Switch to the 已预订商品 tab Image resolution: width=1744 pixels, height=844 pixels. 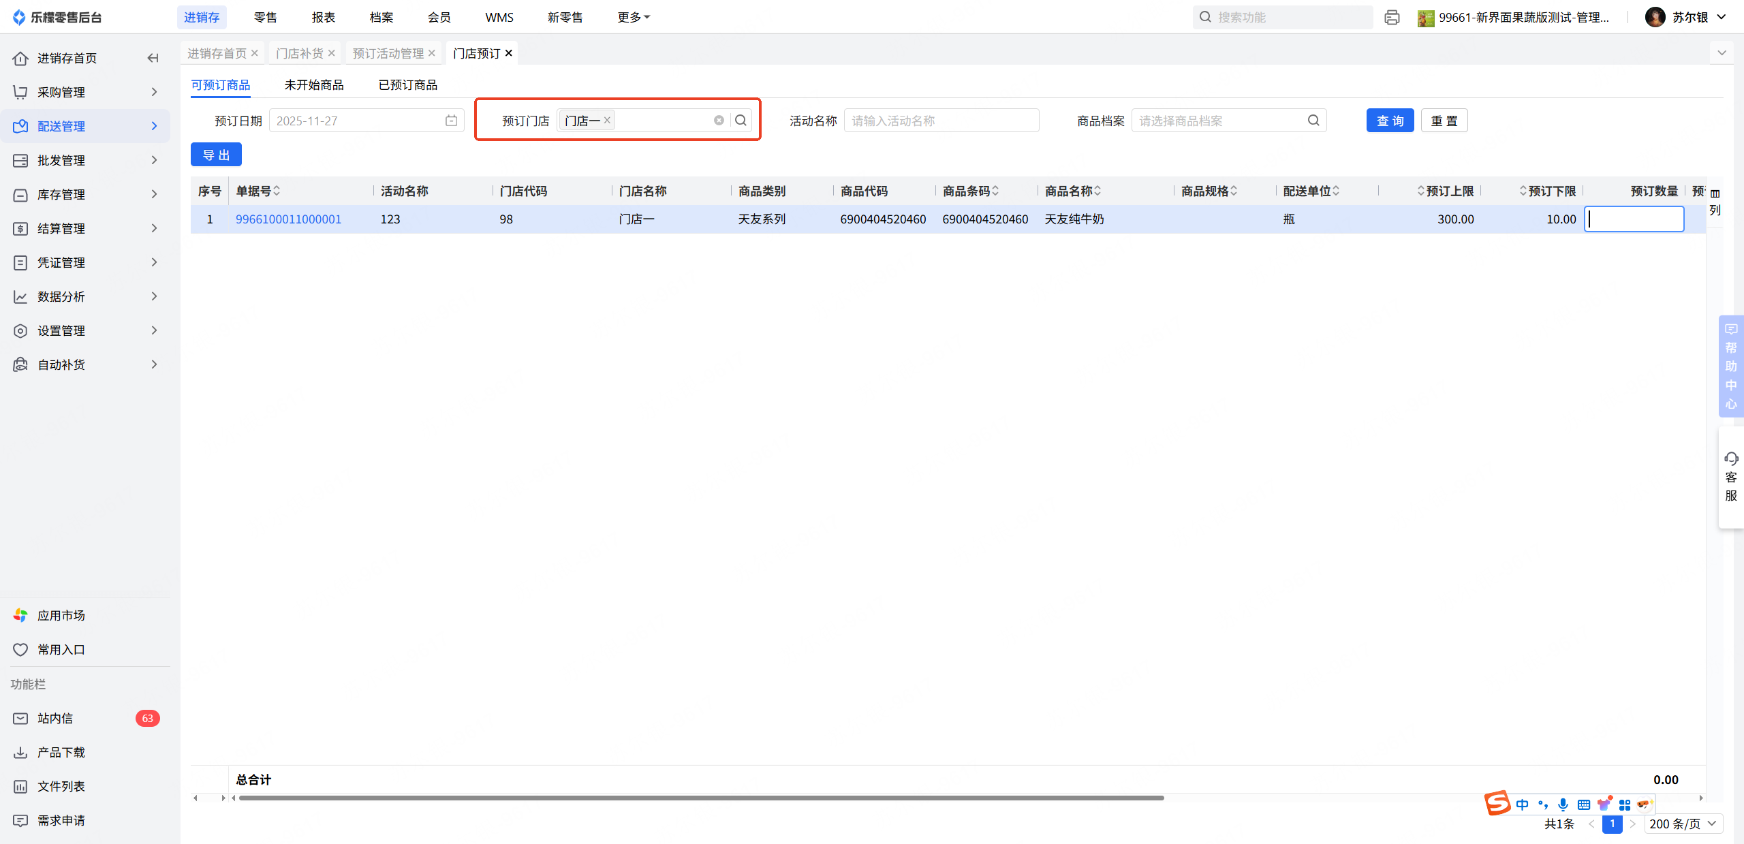[x=407, y=84]
